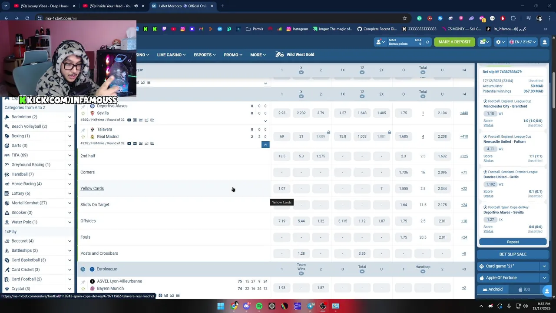This screenshot has width=556, height=313.
Task: Select the 2nd half odds 13.5
Action: tap(282, 156)
